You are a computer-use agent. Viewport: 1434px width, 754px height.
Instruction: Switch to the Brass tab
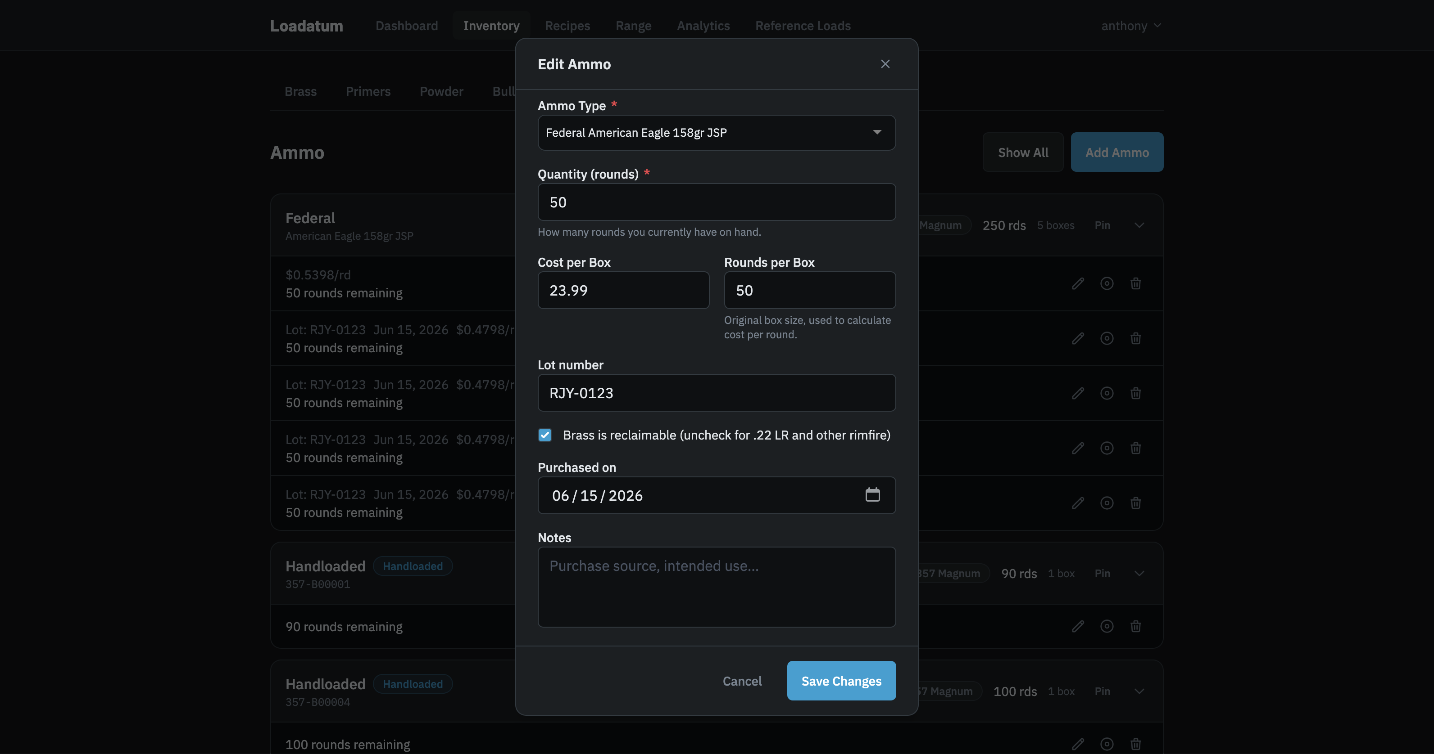(x=300, y=91)
